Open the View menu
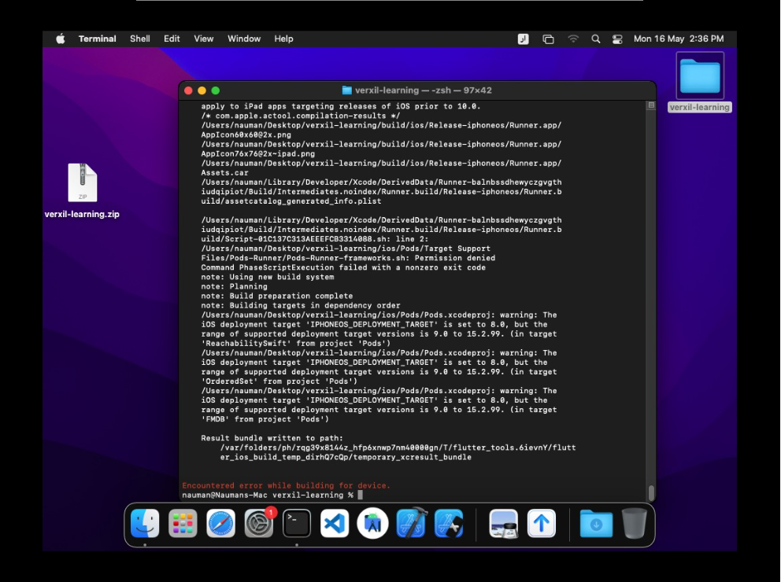The image size is (781, 582). tap(204, 39)
